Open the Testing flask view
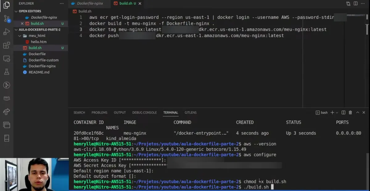Image resolution: width=370 pixels, height=191 pixels. [6, 72]
